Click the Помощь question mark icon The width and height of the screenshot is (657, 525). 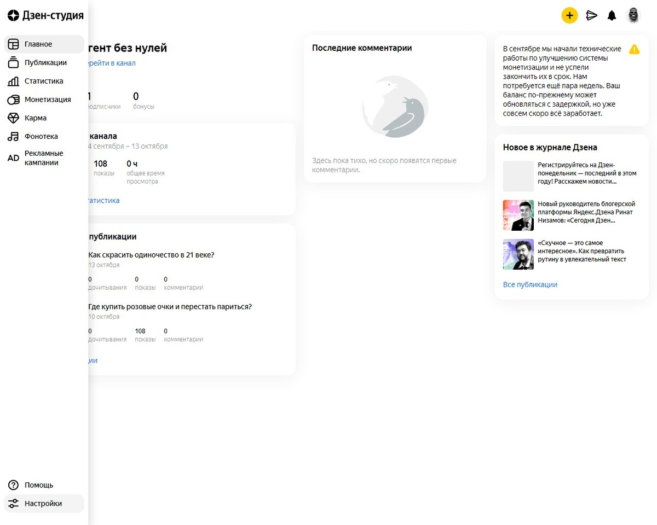(14, 485)
